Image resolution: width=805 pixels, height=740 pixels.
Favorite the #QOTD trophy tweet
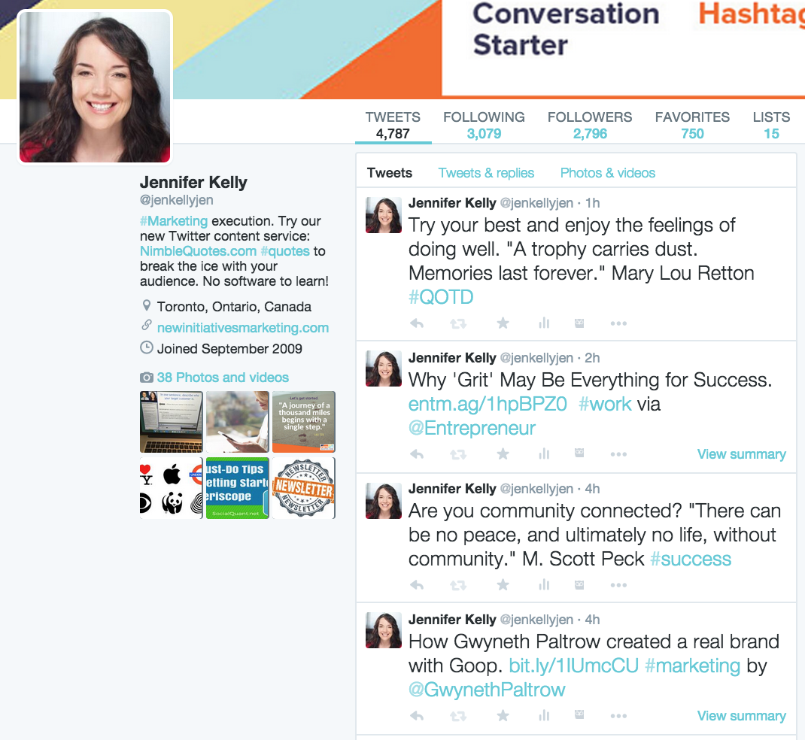(x=503, y=323)
